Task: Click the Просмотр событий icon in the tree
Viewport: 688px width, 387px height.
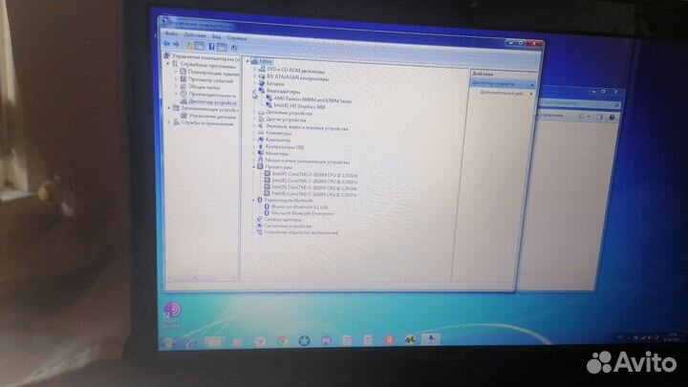Action: coord(183,79)
